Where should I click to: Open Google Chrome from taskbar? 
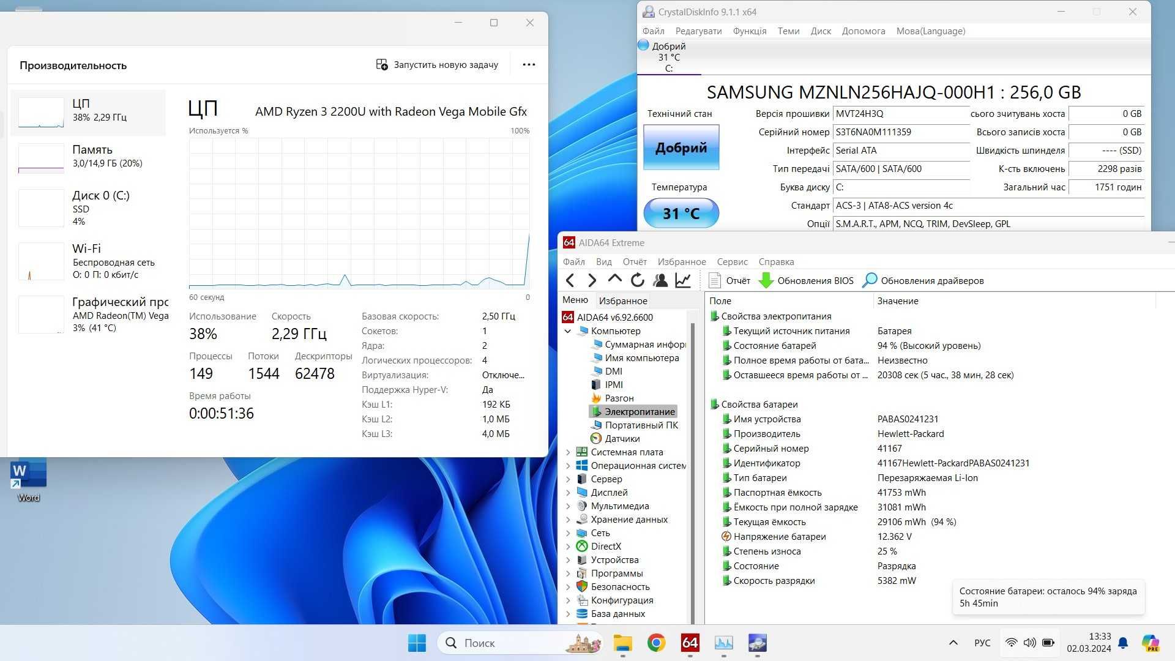(x=656, y=643)
